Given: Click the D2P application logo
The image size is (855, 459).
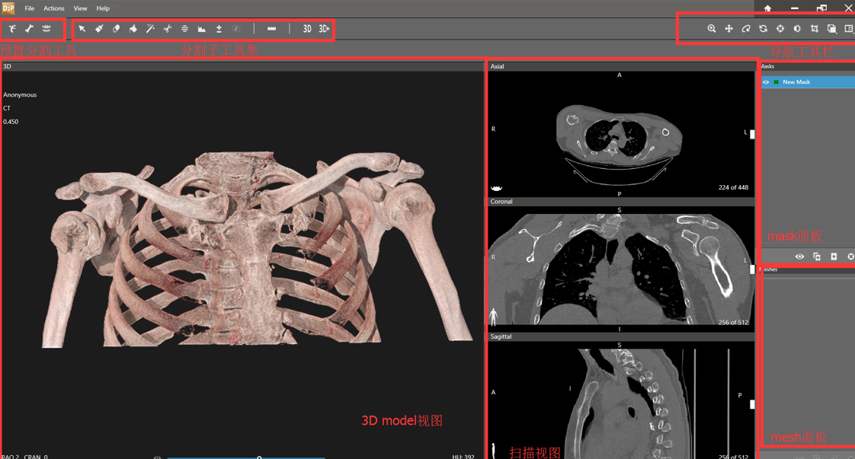Looking at the screenshot, I should pyautogui.click(x=8, y=8).
